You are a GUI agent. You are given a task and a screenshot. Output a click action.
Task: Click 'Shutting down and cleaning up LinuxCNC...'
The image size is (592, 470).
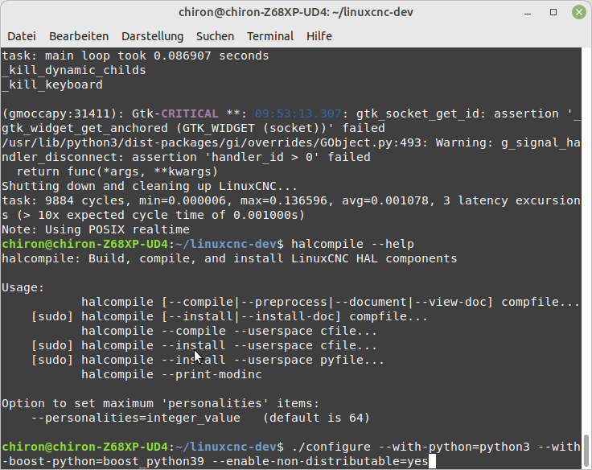click(x=150, y=186)
